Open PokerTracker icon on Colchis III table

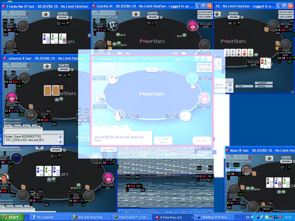coord(136,14)
